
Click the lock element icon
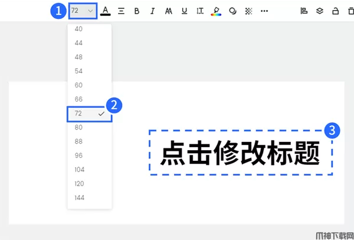(336, 11)
